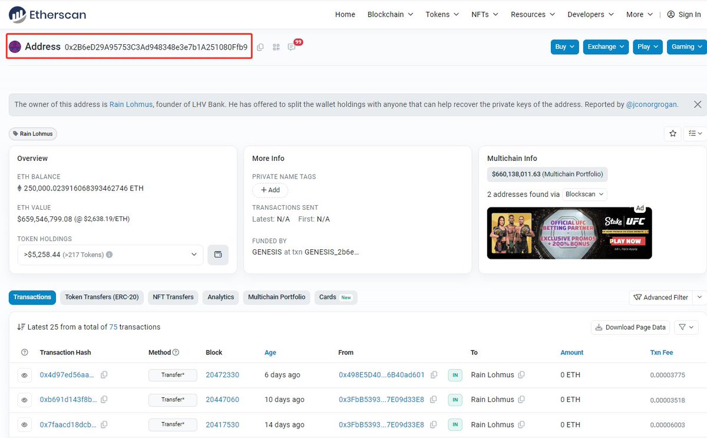Switch to Token Transfers (ERC-20) tab
The height and width of the screenshot is (438, 707).
click(102, 297)
